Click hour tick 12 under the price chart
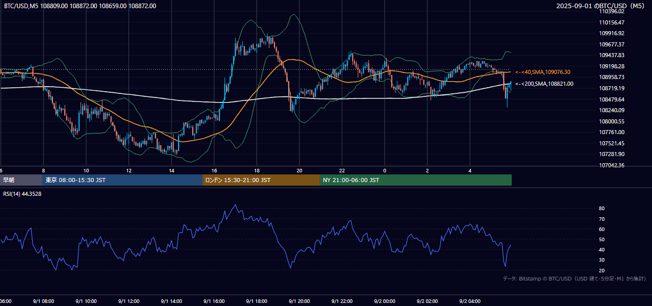Viewport: 652px width, 306px height. pyautogui.click(x=129, y=170)
